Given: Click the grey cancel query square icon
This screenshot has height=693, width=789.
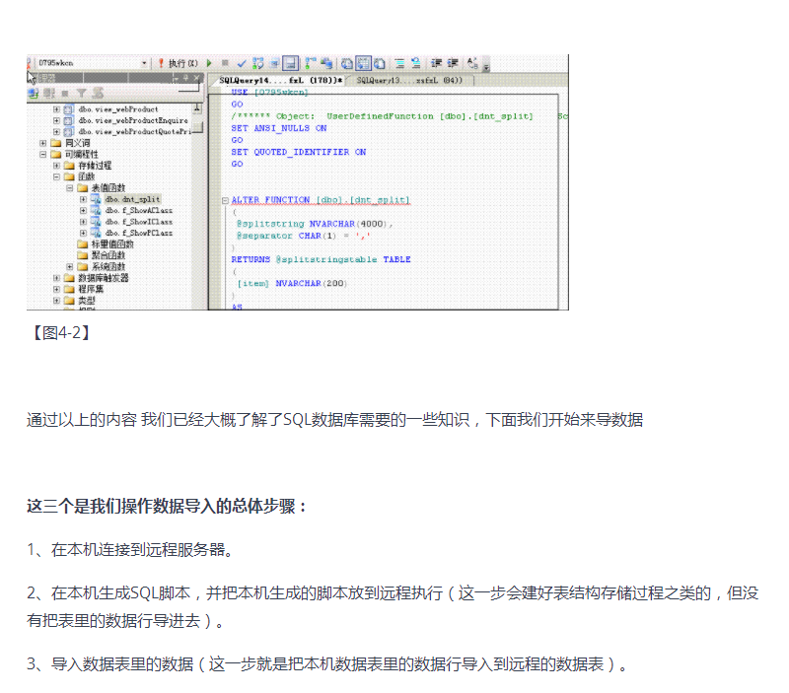Looking at the screenshot, I should pyautogui.click(x=225, y=63).
